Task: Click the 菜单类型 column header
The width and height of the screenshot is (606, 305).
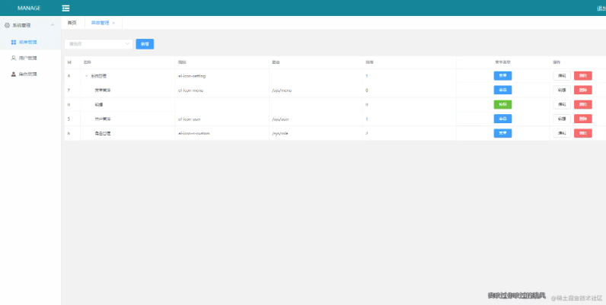Action: click(x=502, y=62)
